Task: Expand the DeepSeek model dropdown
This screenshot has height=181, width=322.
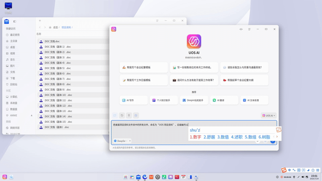Action: pos(122,141)
